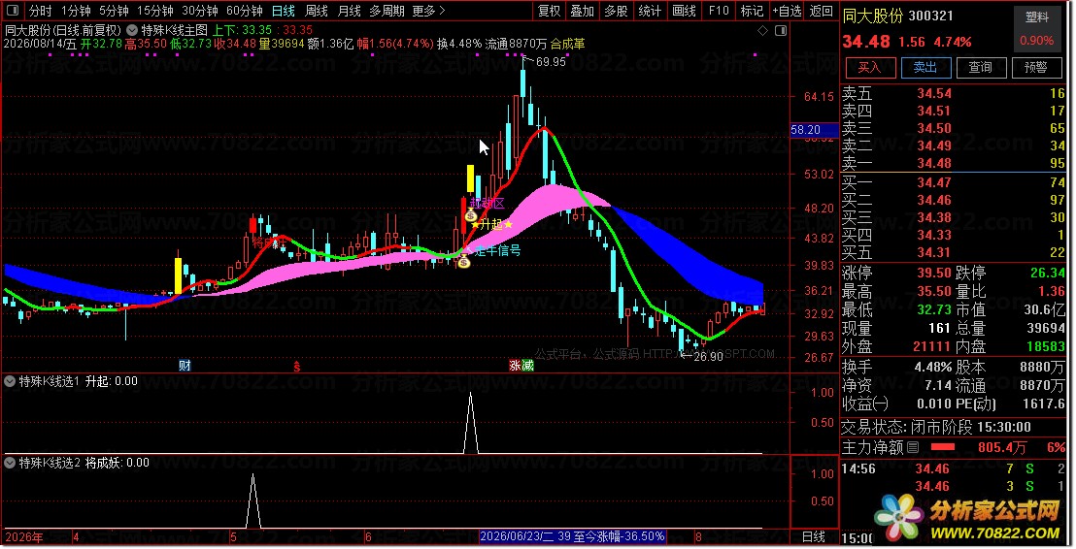Click month 5 on the time axis
This screenshot has height=549, width=1076.
(233, 536)
